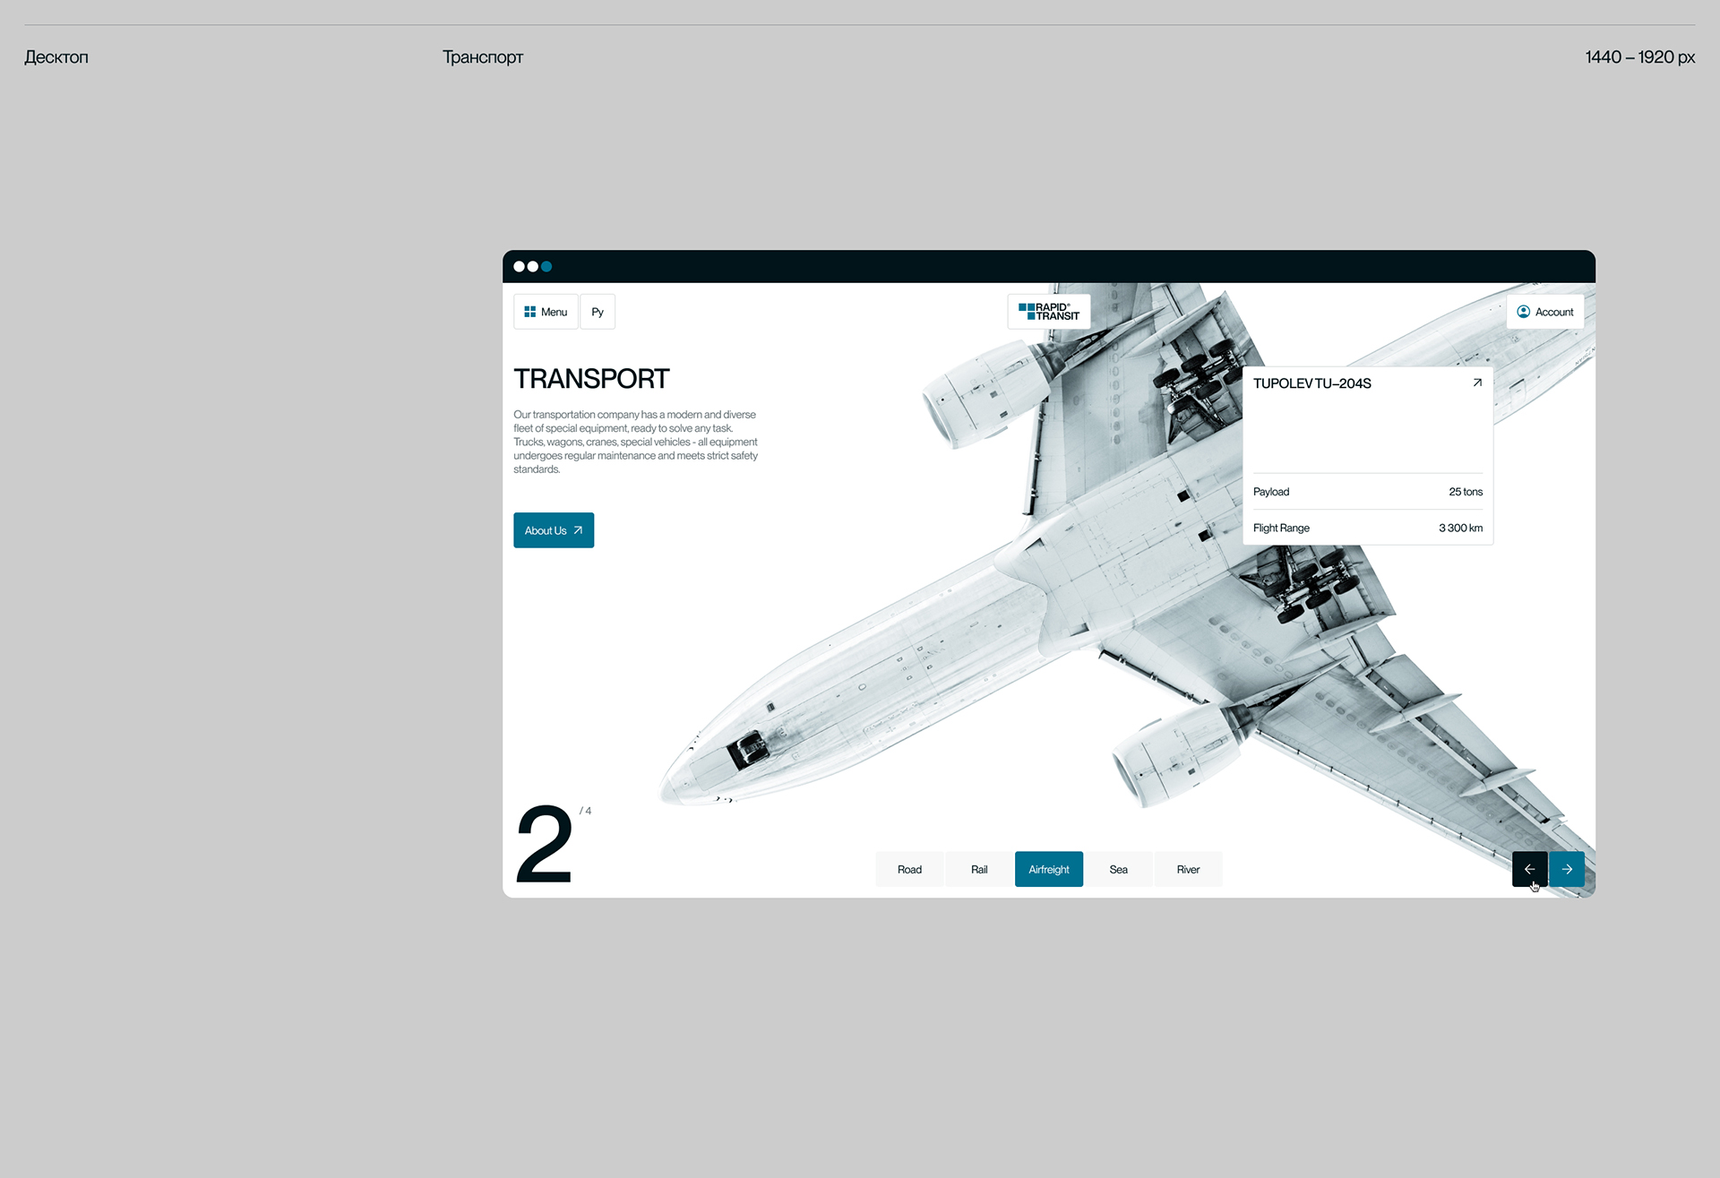Image resolution: width=1720 pixels, height=1178 pixels.
Task: Click the About Us arrow icon
Action: click(x=578, y=530)
